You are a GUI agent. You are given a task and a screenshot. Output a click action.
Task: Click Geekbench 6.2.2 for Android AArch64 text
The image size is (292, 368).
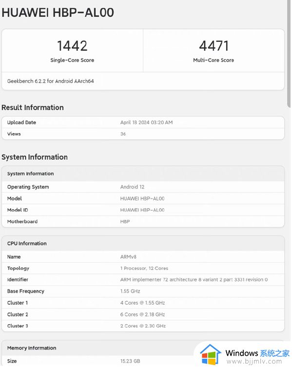click(x=51, y=81)
